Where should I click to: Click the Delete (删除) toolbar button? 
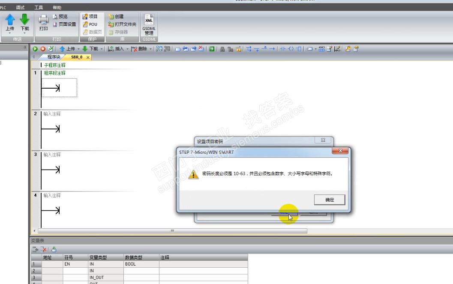point(139,49)
